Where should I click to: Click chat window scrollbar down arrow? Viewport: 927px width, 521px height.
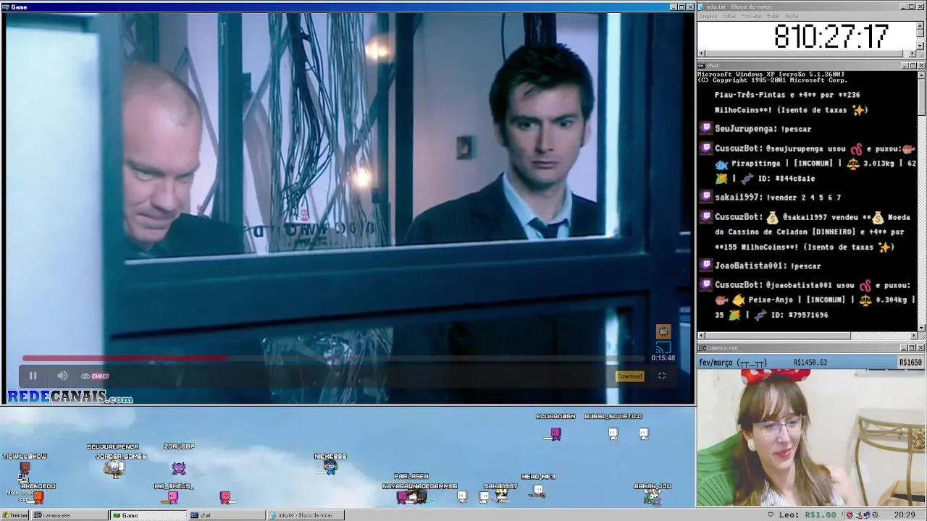[921, 328]
